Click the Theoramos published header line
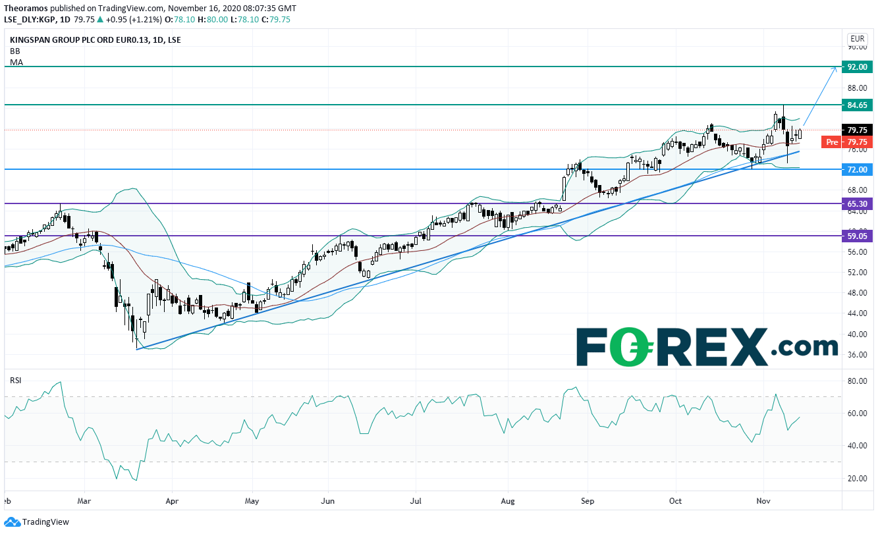 (150, 9)
